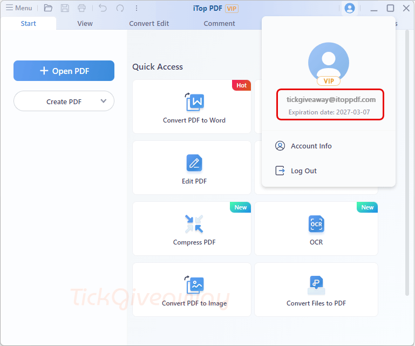Image resolution: width=415 pixels, height=346 pixels.
Task: Click the VIP badge beside iTop PDF title
Action: click(232, 9)
